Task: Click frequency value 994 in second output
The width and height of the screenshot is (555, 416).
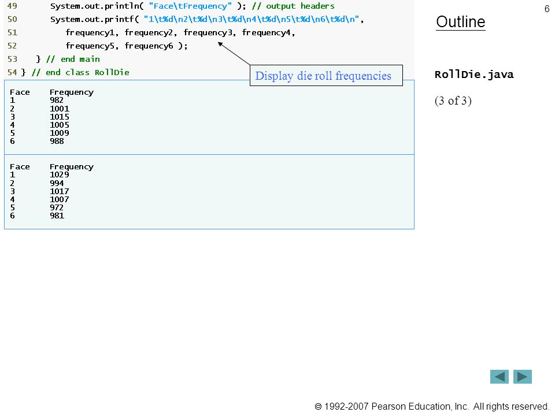Action: (57, 183)
